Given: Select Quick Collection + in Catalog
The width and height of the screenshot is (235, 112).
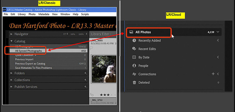Looking at the screenshot, I should click(48, 55).
